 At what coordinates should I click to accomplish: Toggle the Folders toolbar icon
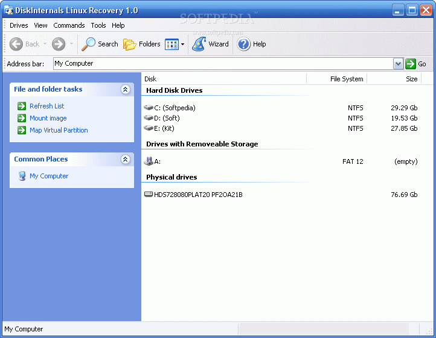(129, 45)
